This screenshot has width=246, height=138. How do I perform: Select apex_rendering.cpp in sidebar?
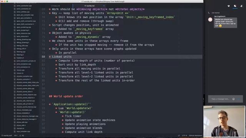click(x=24, y=27)
